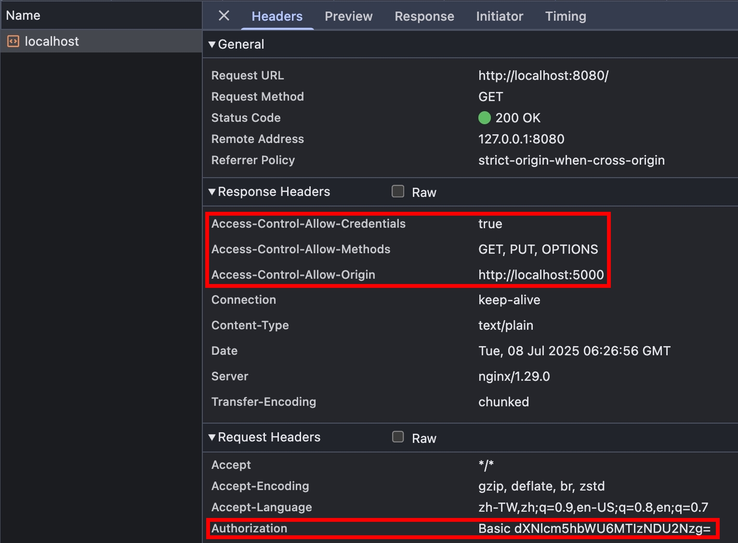Screen dimensions: 738x543
Task: Click the Accept-Encoding header name
Action: point(260,486)
